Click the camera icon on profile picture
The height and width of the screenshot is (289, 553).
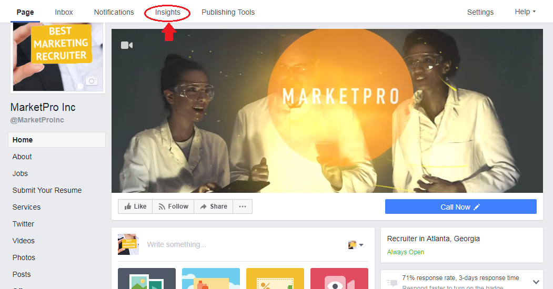click(x=92, y=81)
